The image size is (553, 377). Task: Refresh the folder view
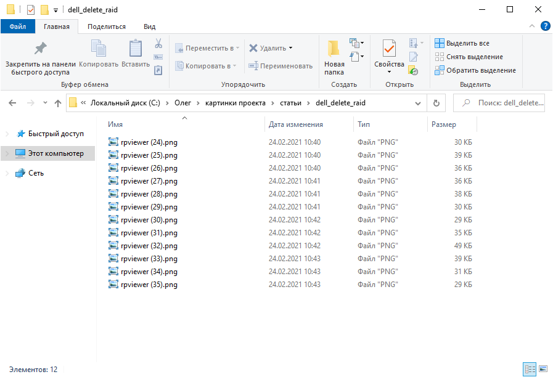(436, 103)
